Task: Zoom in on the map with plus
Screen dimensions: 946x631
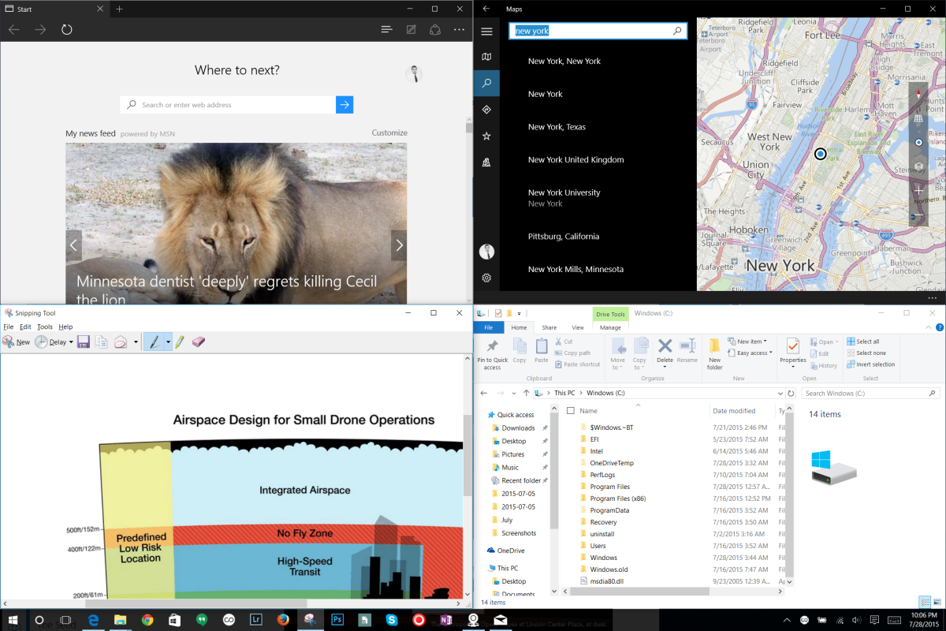Action: click(918, 191)
